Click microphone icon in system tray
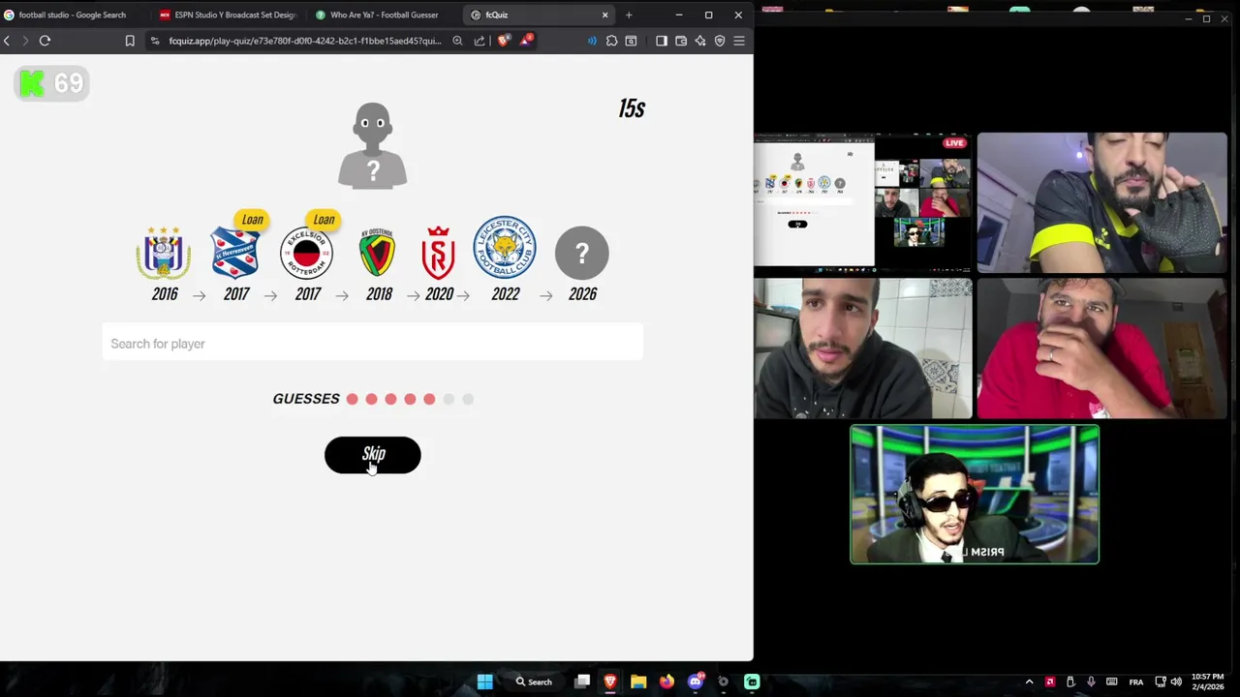The height and width of the screenshot is (697, 1240). tap(1091, 682)
